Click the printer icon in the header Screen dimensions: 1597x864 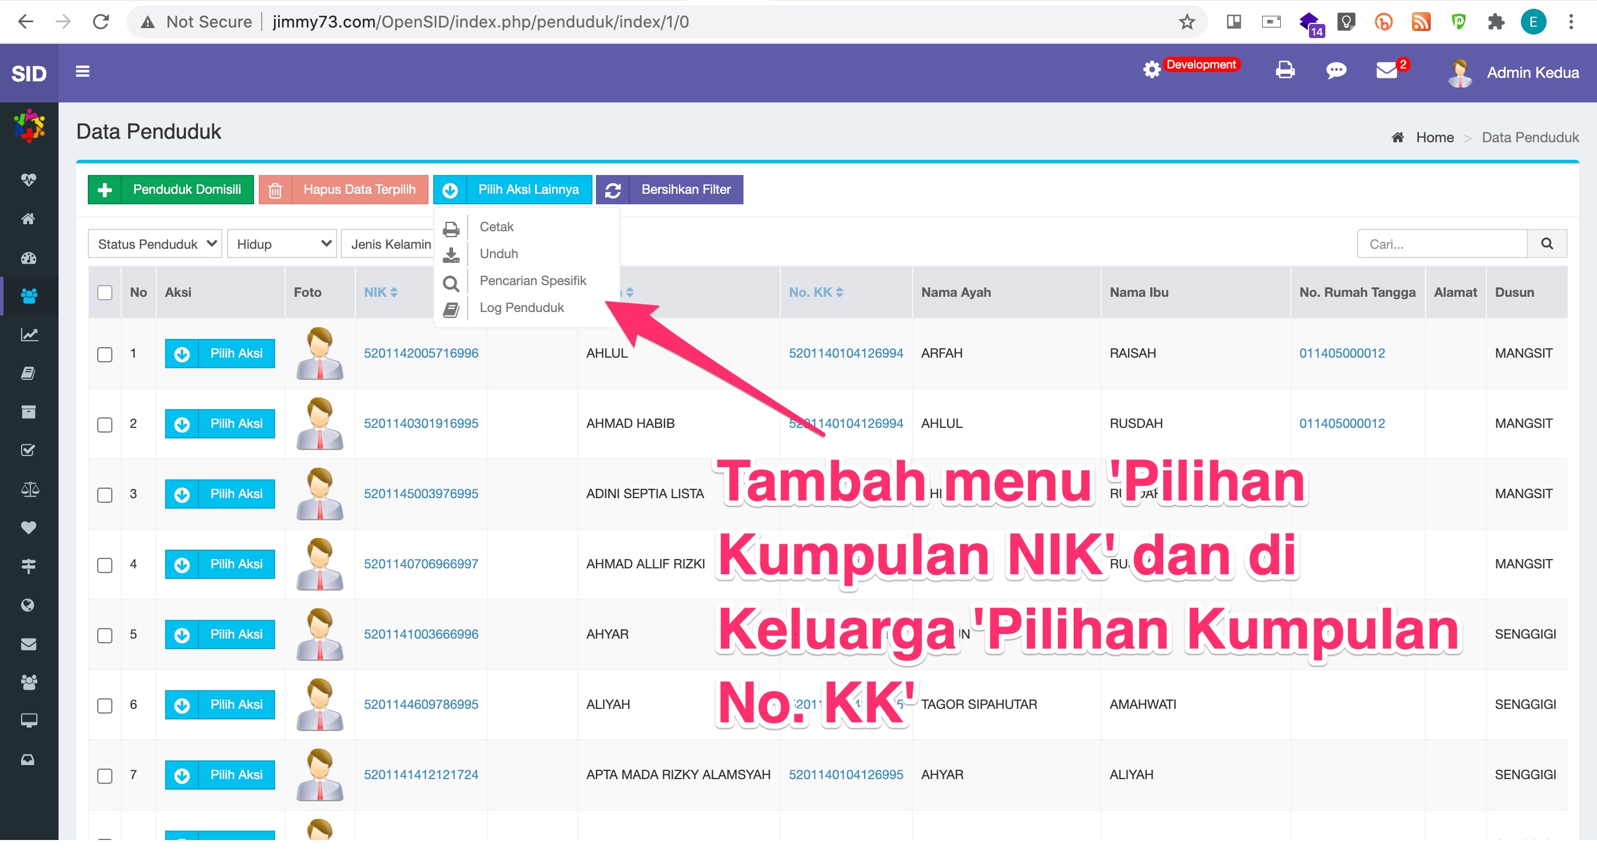1284,70
